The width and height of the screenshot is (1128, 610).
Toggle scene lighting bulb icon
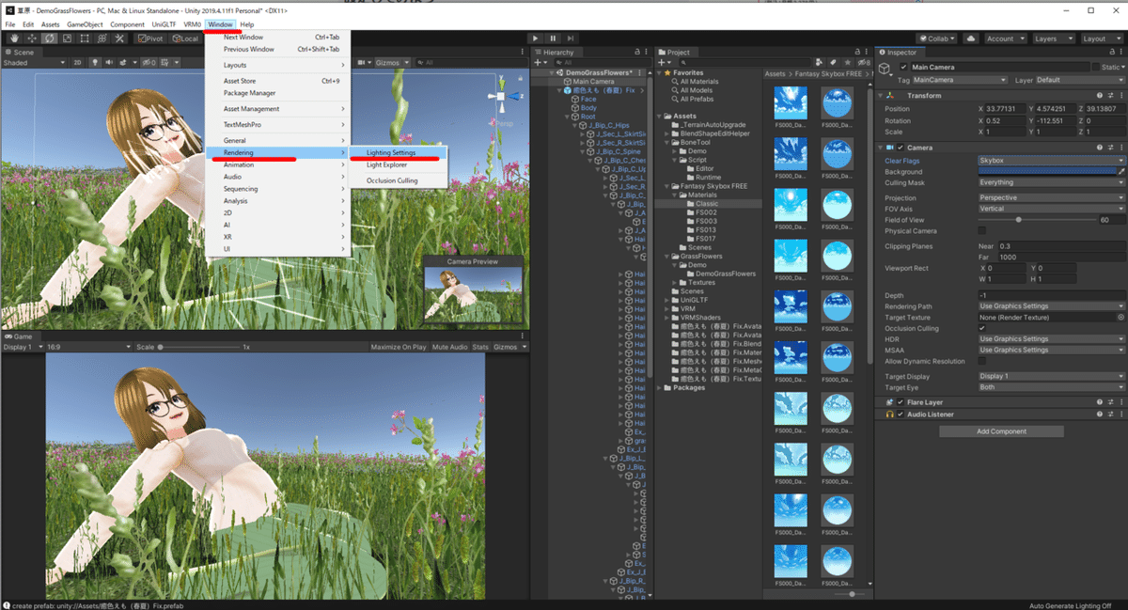tap(94, 63)
